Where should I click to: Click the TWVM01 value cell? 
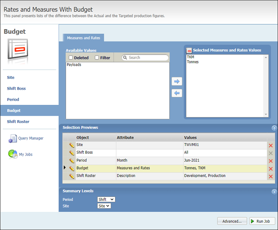[225, 145]
